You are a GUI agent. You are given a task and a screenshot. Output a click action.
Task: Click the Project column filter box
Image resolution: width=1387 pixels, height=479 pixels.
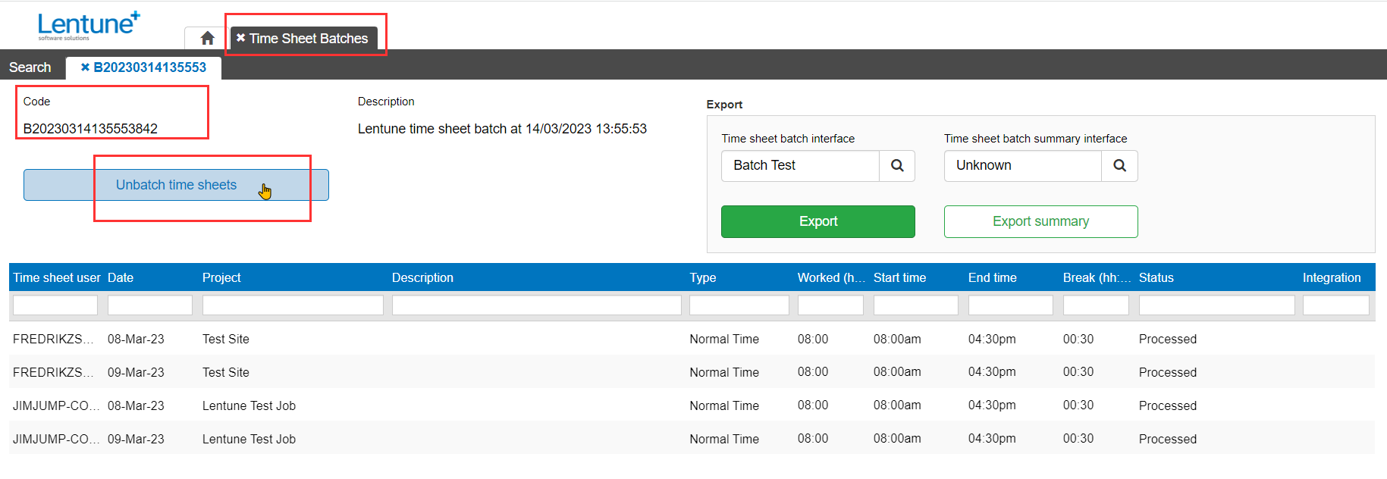click(x=293, y=305)
